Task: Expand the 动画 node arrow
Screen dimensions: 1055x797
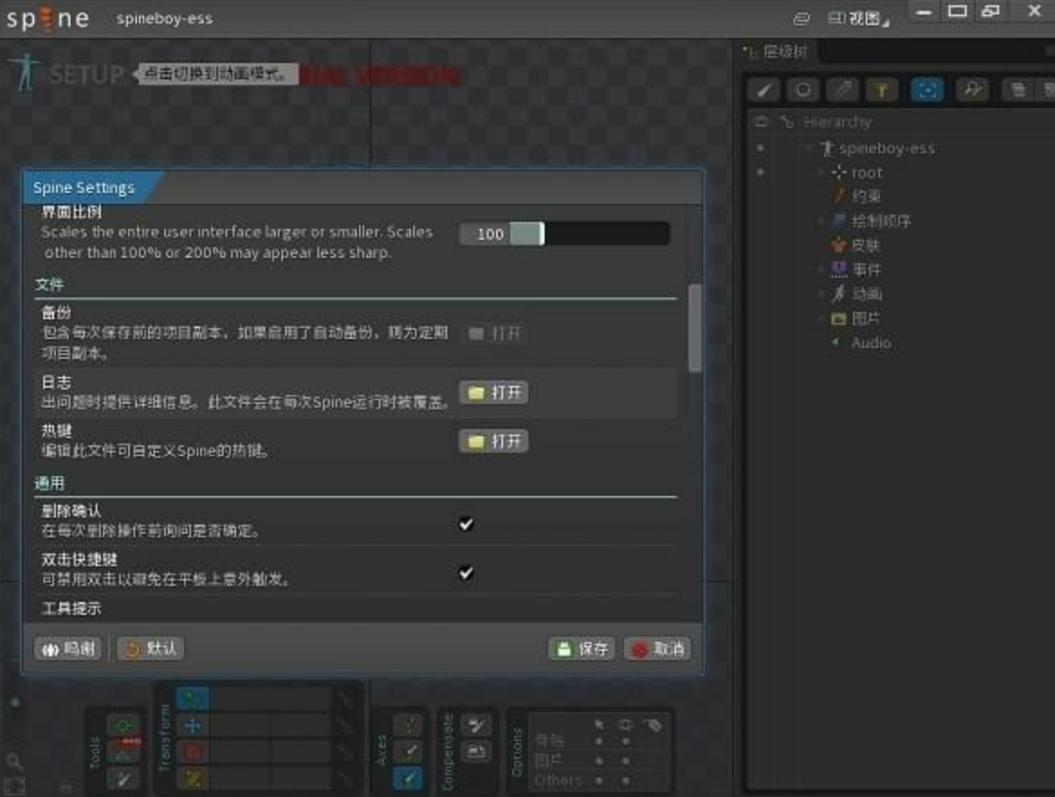Action: click(821, 294)
